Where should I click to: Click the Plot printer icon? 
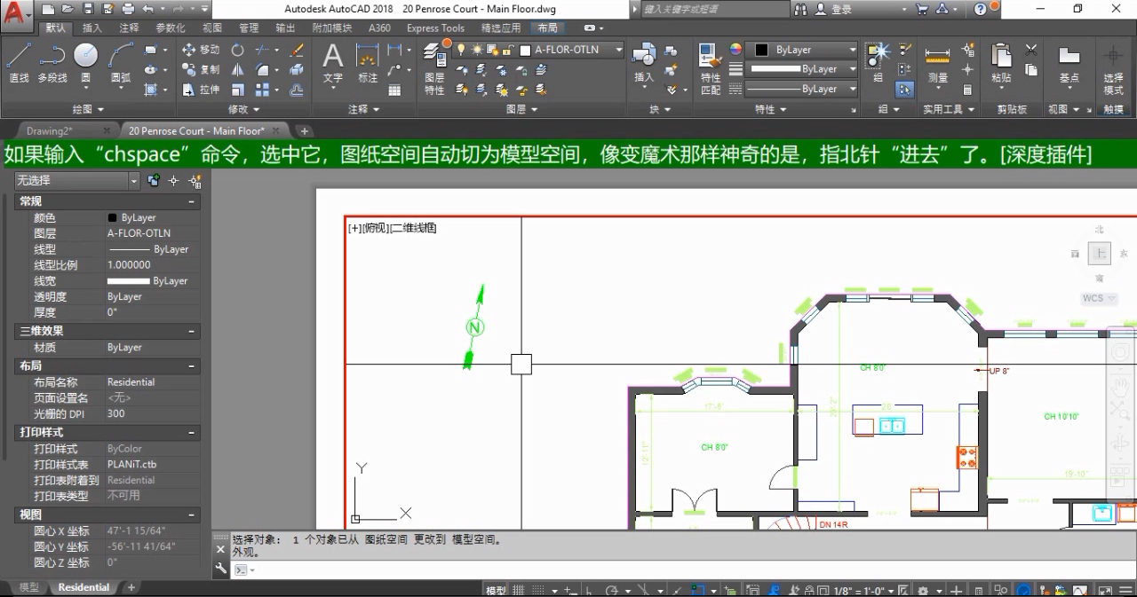[x=128, y=9]
